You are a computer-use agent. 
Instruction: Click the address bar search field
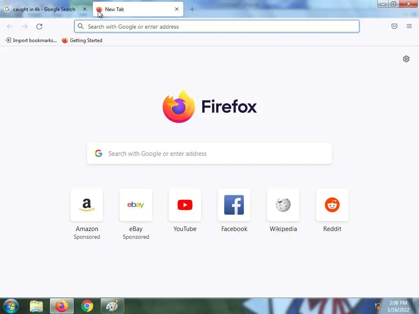point(217,27)
